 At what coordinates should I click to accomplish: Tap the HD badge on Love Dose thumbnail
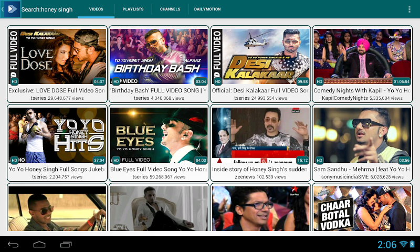tap(14, 82)
